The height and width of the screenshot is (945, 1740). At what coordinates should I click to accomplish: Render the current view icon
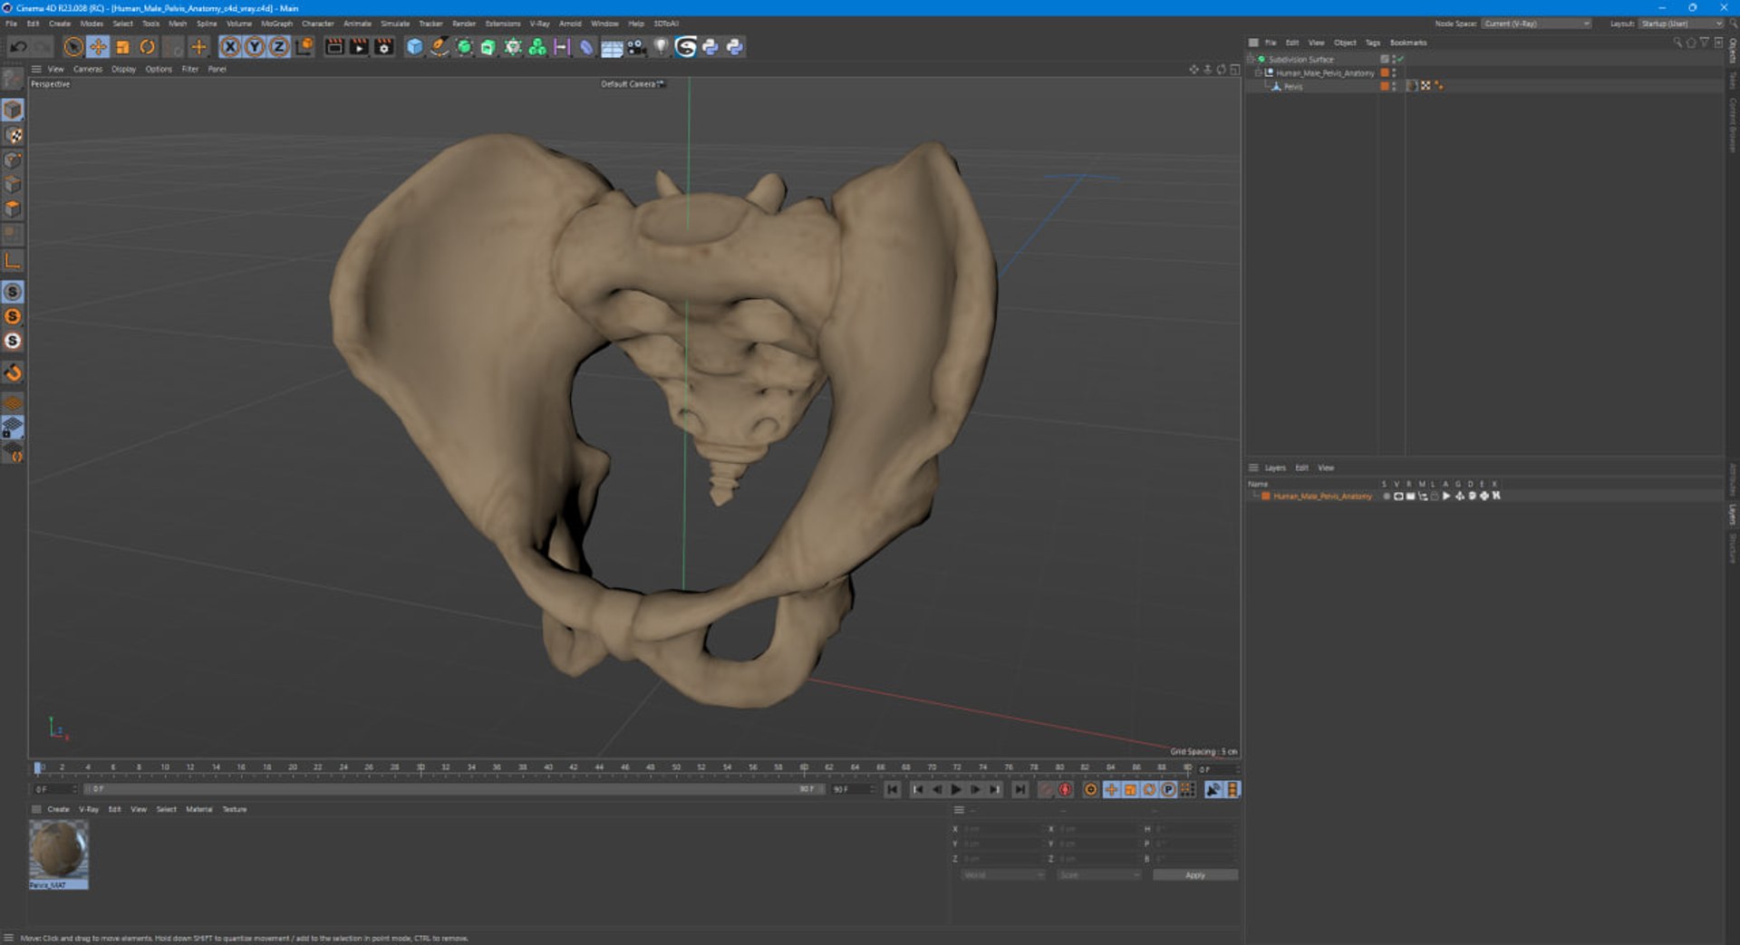point(334,47)
